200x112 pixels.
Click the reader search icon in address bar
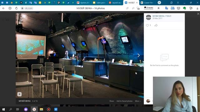(133, 8)
